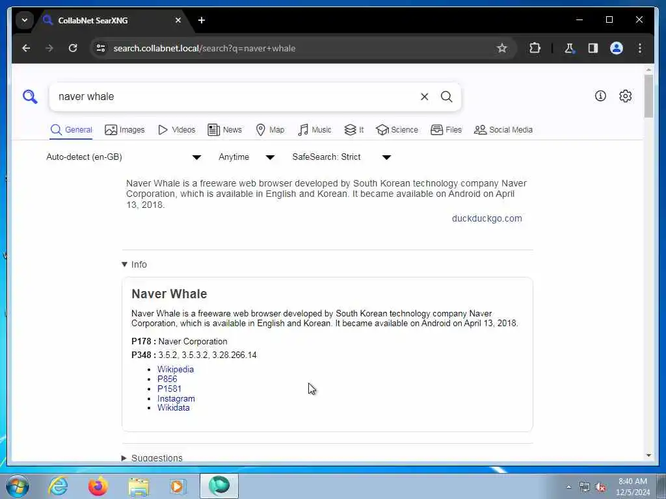Submit search with magnifier button
The height and width of the screenshot is (499, 666).
coord(446,97)
